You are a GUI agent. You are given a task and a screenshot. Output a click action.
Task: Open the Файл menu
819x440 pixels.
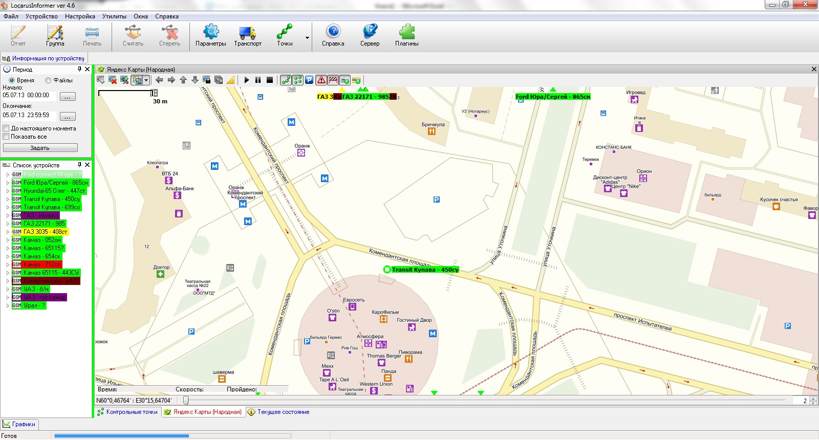11,16
